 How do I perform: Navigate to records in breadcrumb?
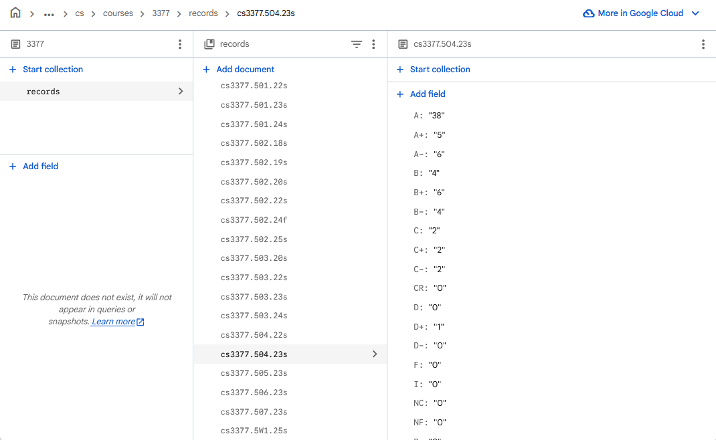pos(203,13)
